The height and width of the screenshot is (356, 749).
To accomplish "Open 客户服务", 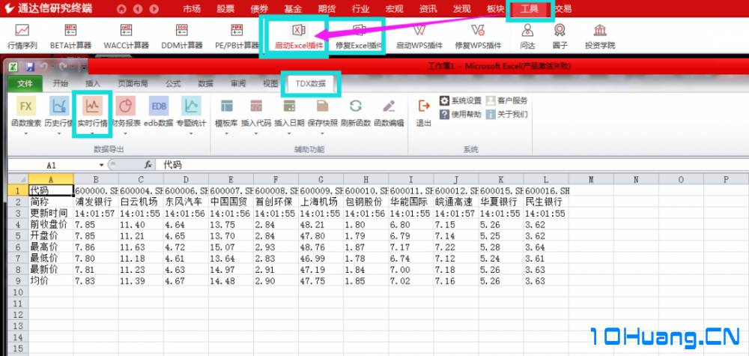I will point(507,101).
